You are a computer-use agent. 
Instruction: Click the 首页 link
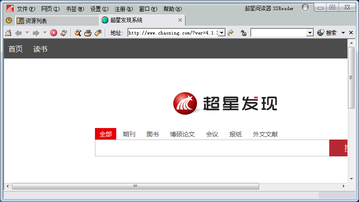[16, 49]
